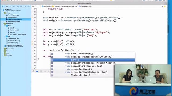
Task: Collapse the Resources group
Action: (3, 24)
